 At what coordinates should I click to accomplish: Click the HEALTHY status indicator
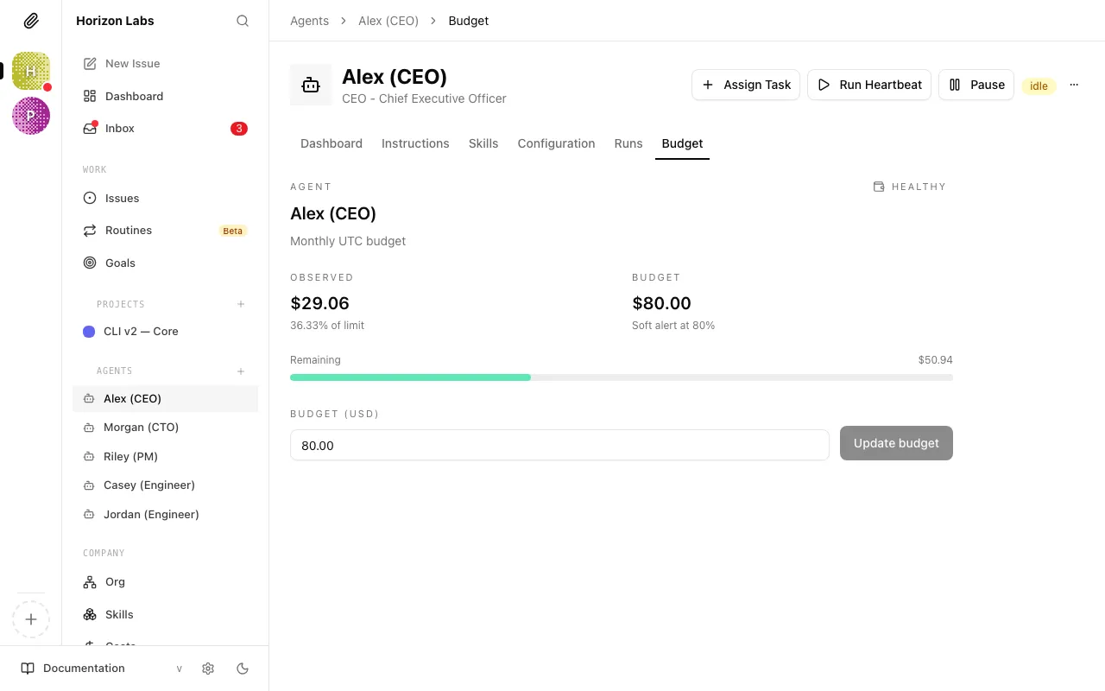tap(910, 187)
